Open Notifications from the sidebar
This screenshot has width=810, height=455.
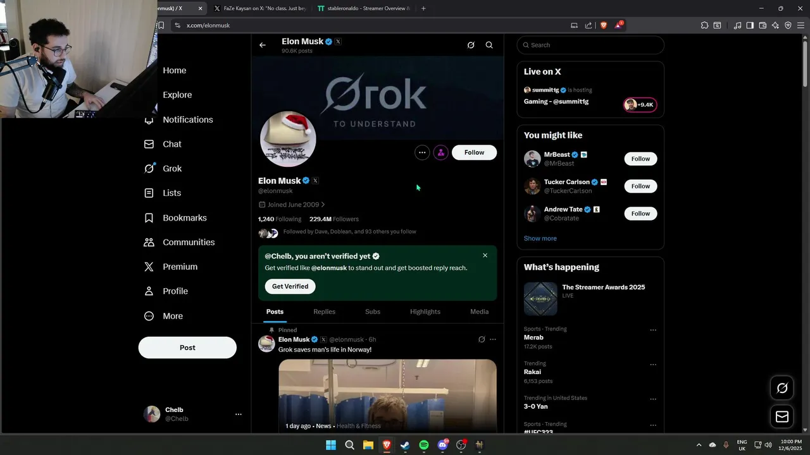(x=188, y=119)
